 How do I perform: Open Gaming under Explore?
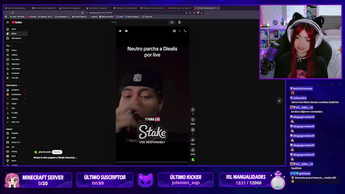point(16,152)
